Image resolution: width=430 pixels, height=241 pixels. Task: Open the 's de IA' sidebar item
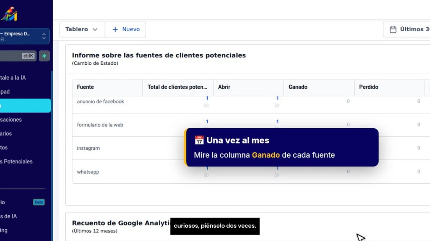tap(9, 216)
